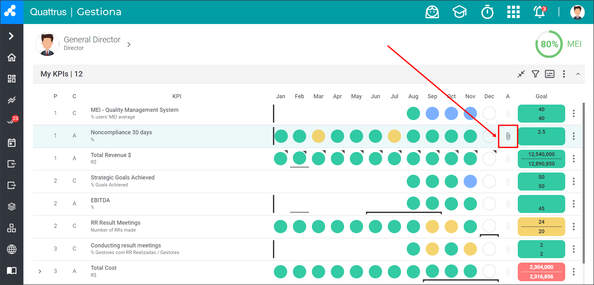
Task: Open attachment paperclip for Noncompliance 30 days
Action: (508, 136)
